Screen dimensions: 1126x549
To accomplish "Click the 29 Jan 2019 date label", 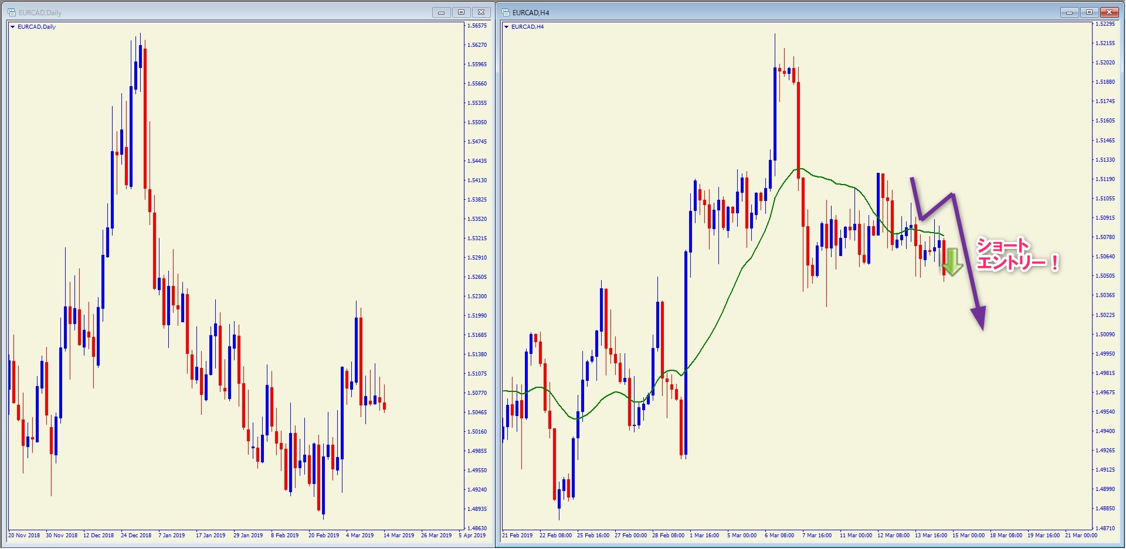I will [x=248, y=536].
